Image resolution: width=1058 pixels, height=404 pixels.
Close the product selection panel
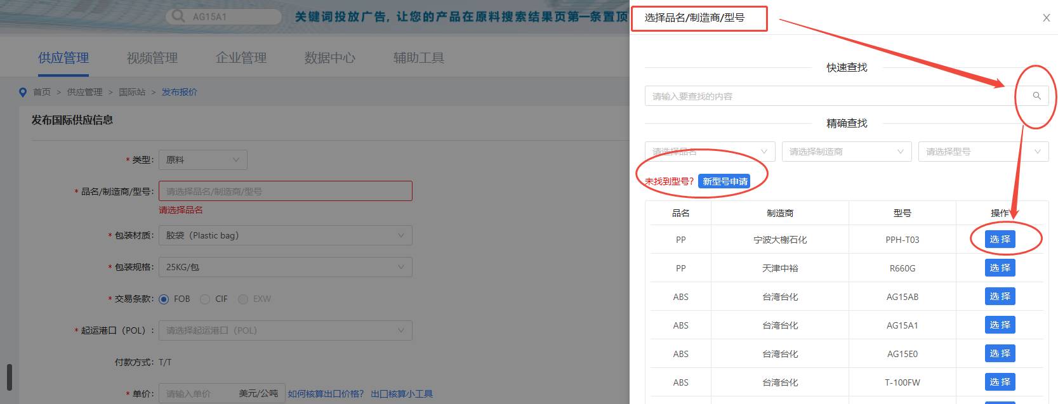[x=1047, y=18]
